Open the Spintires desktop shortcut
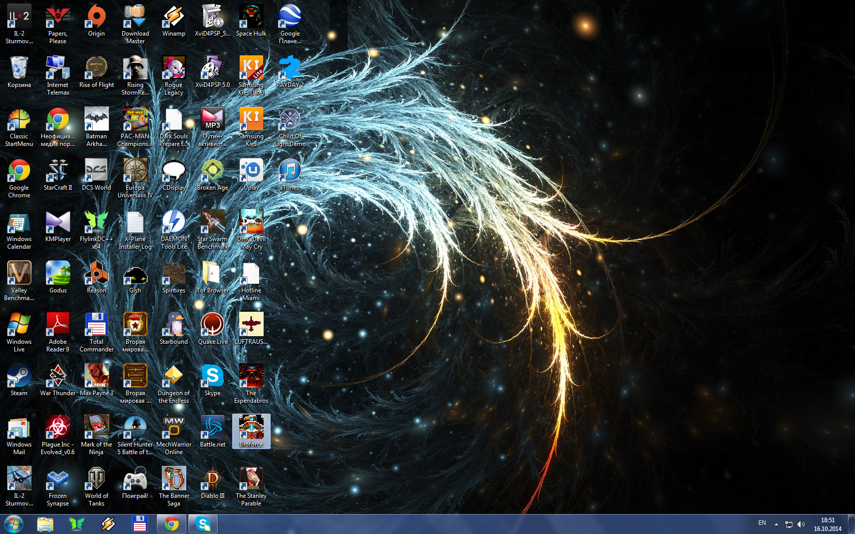The image size is (855, 534). (174, 278)
